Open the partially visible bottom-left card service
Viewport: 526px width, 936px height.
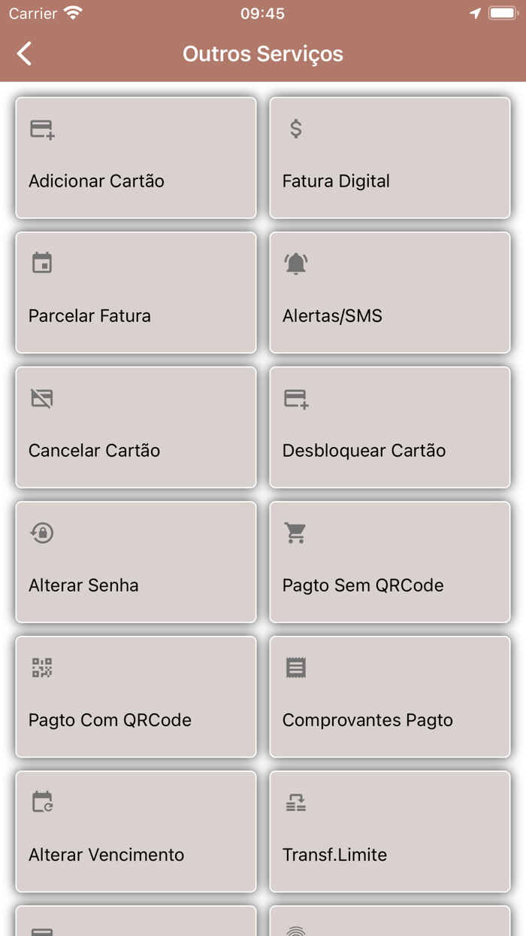tap(135, 927)
